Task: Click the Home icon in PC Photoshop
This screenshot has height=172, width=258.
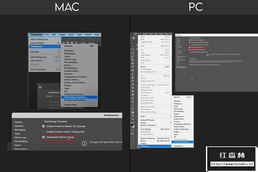Action: [x=134, y=38]
